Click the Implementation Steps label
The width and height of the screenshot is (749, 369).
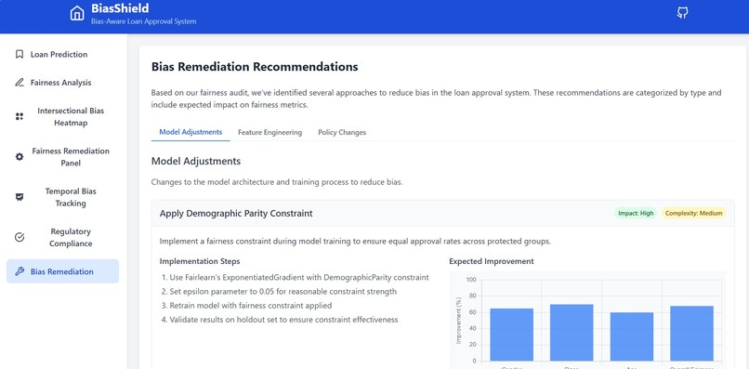point(200,261)
